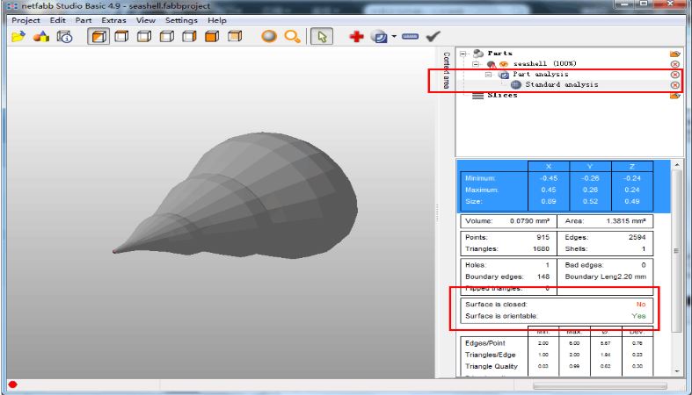This screenshot has height=395, width=692.
Task: Remove the seashell part with red X
Action: coord(674,64)
